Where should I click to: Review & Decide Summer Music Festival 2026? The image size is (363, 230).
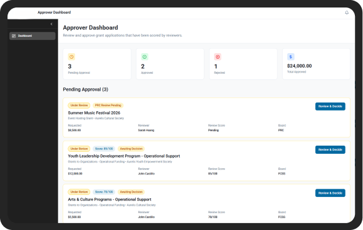[330, 106]
